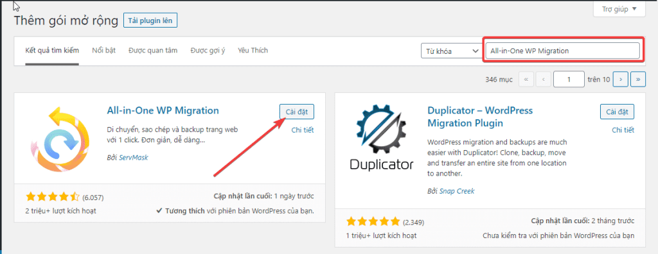The image size is (658, 254).
Task: Switch to the Yêu Thích tab
Action: pos(253,51)
